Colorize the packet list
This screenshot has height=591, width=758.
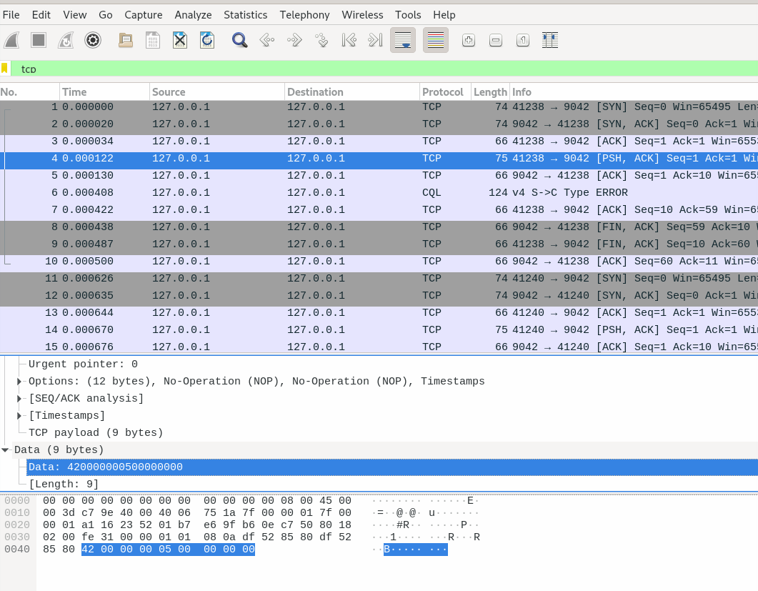click(436, 40)
